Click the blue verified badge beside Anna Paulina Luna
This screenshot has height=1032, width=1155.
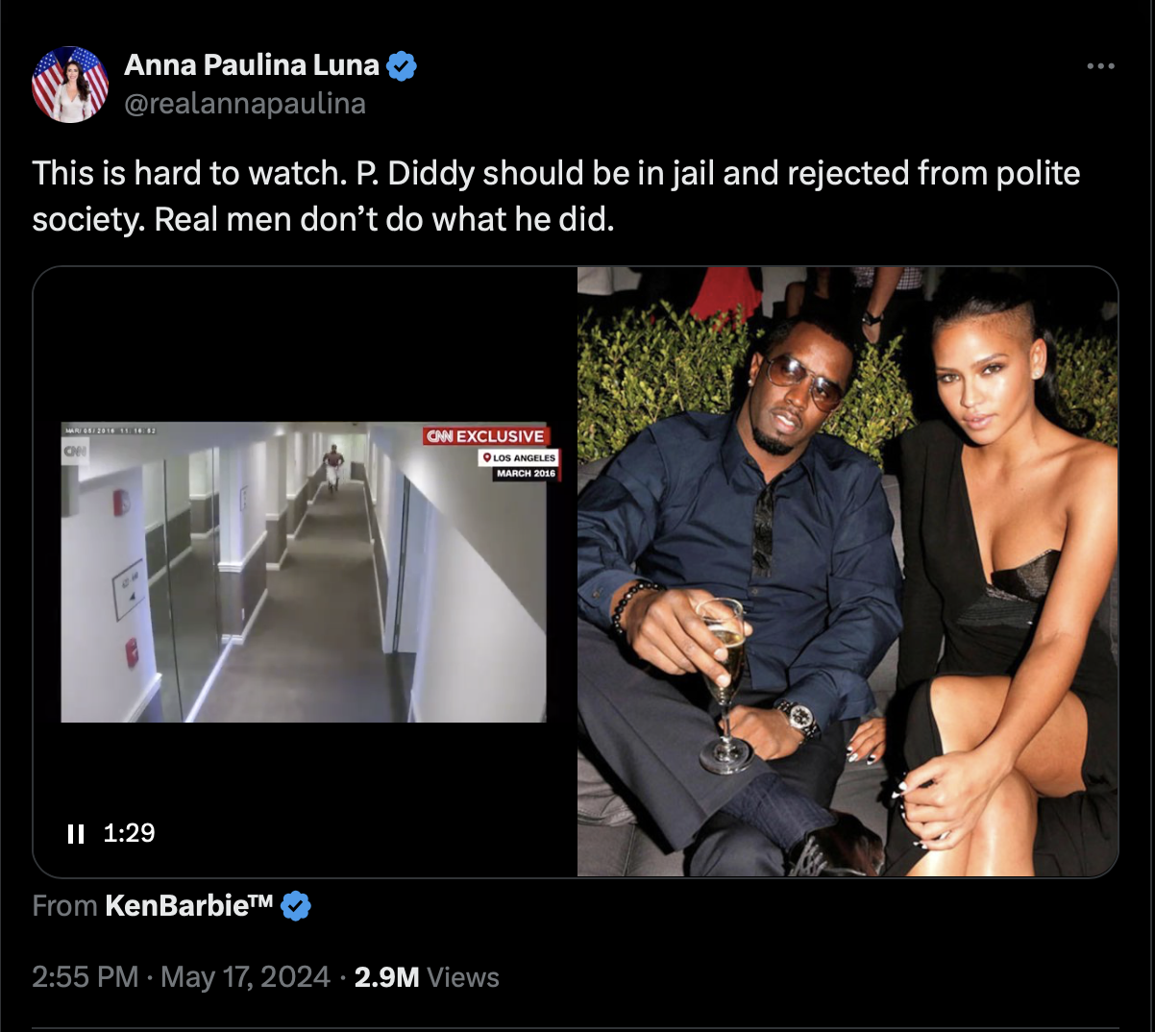tap(402, 66)
